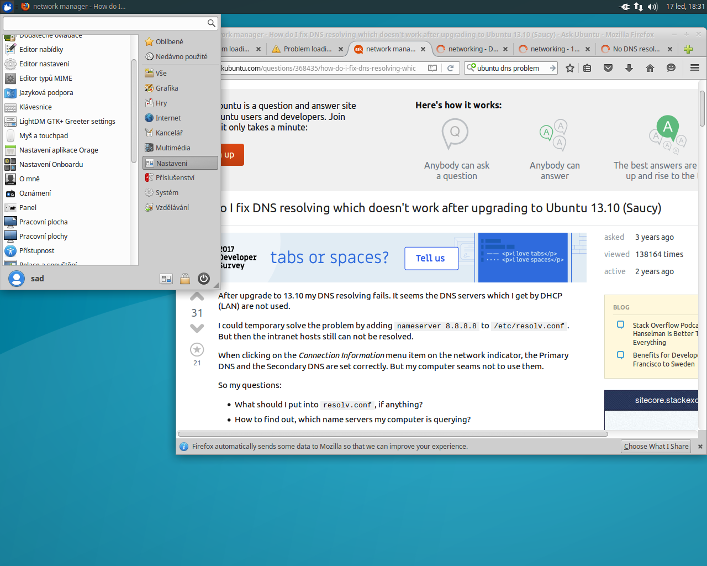Toggle favorite star under the vote count
Image resolution: width=707 pixels, height=566 pixels.
(x=197, y=349)
